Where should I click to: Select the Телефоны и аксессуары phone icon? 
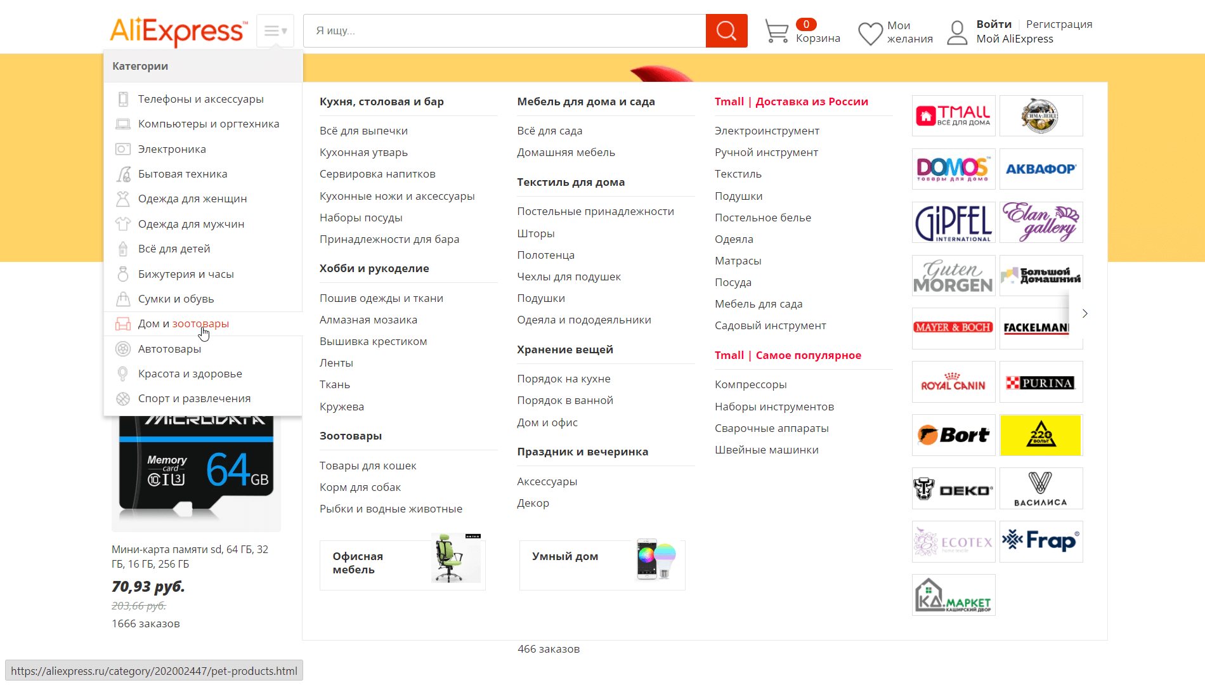(123, 99)
